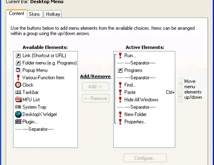Choose the Plugin... element icon
214x165 pixels.
[18, 122]
